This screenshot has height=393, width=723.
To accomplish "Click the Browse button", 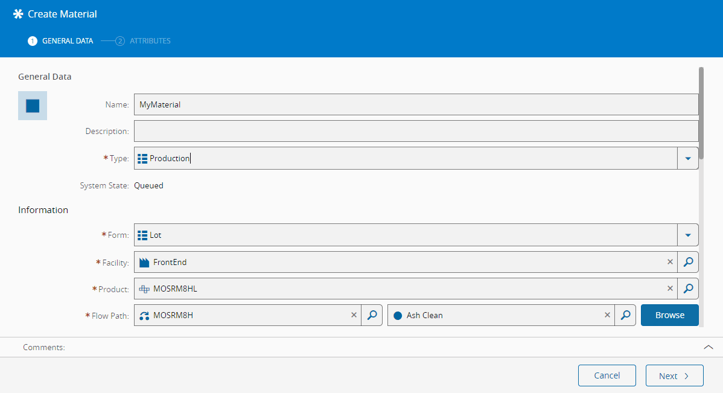I will pos(669,315).
